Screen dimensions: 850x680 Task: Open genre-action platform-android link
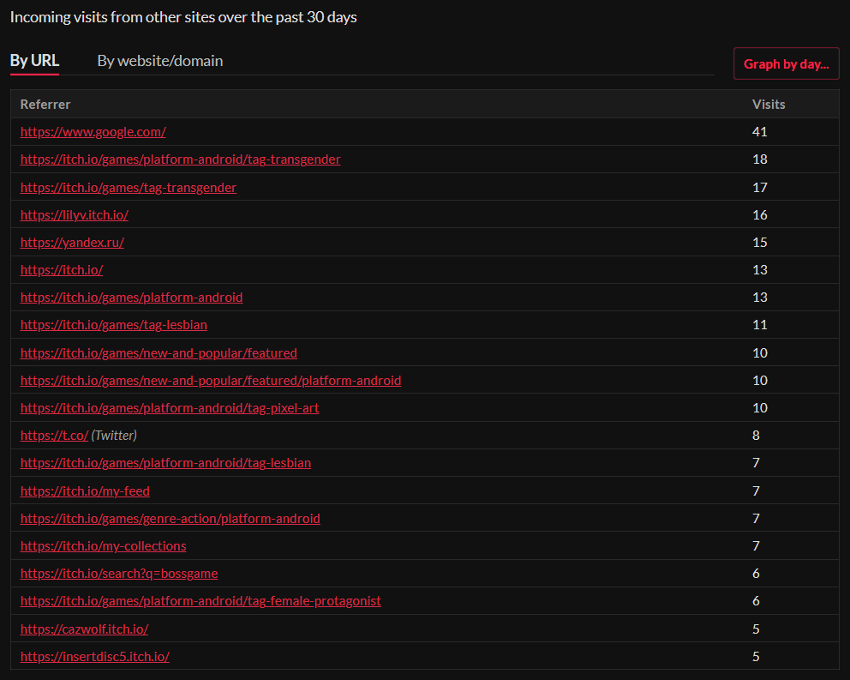click(x=171, y=518)
